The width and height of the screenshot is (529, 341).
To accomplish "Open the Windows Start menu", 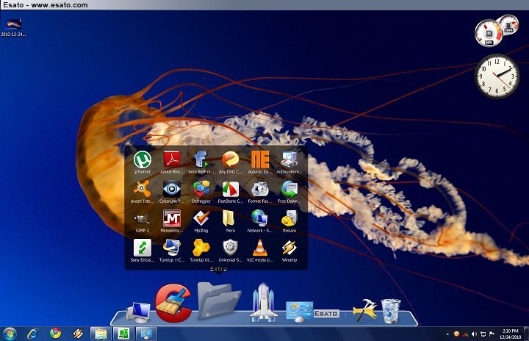I will 10,334.
